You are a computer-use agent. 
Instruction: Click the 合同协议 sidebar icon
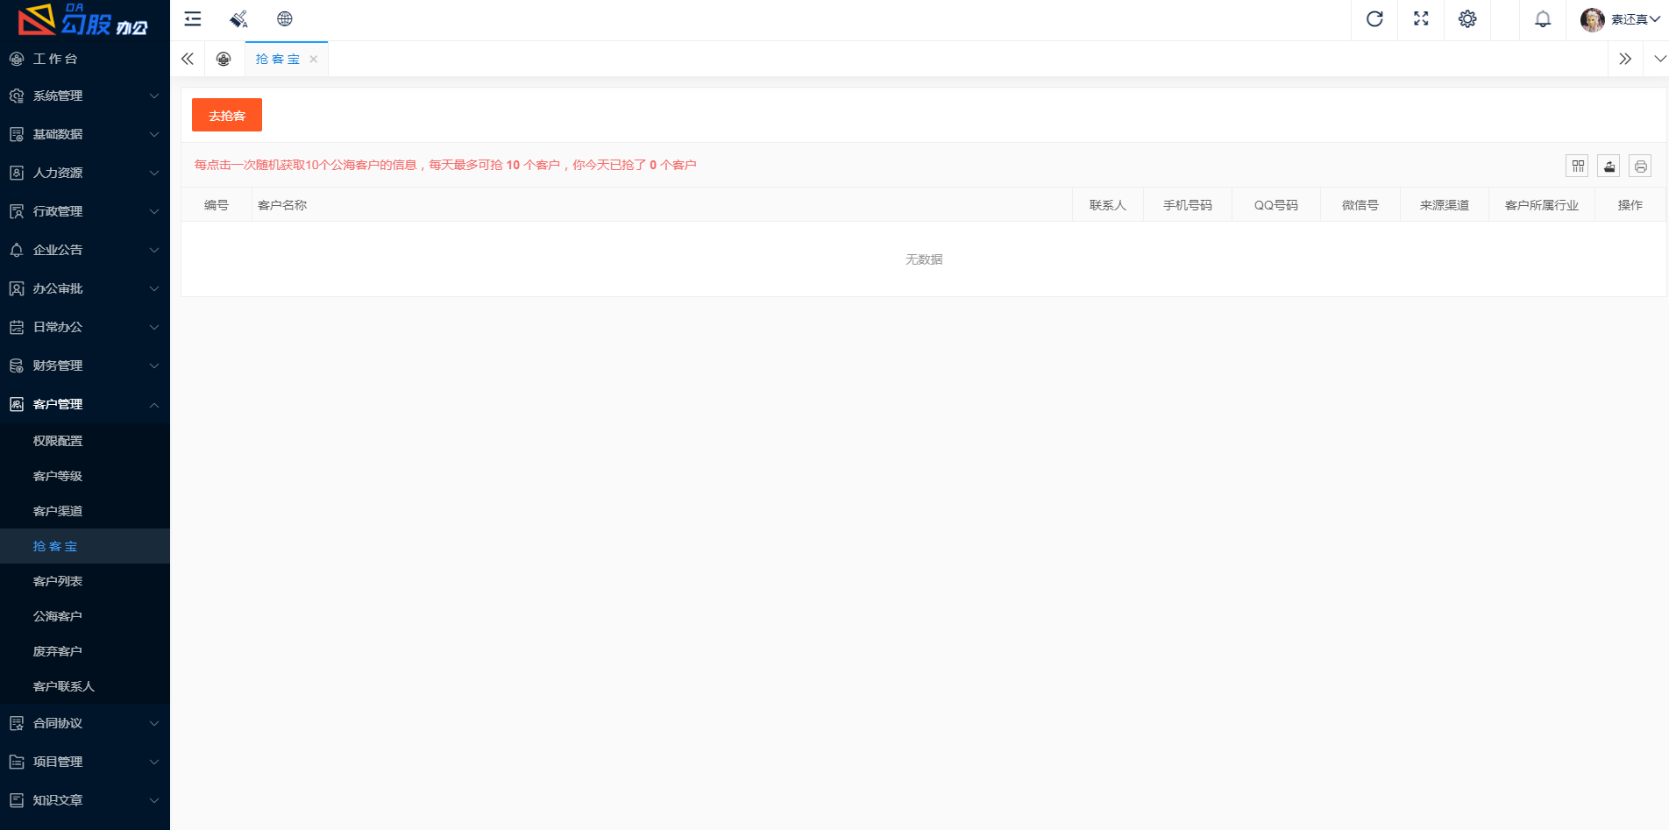coord(17,723)
